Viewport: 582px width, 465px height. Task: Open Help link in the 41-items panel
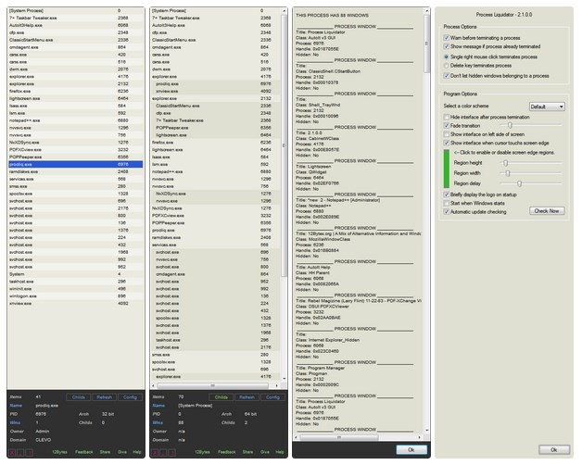tap(137, 452)
